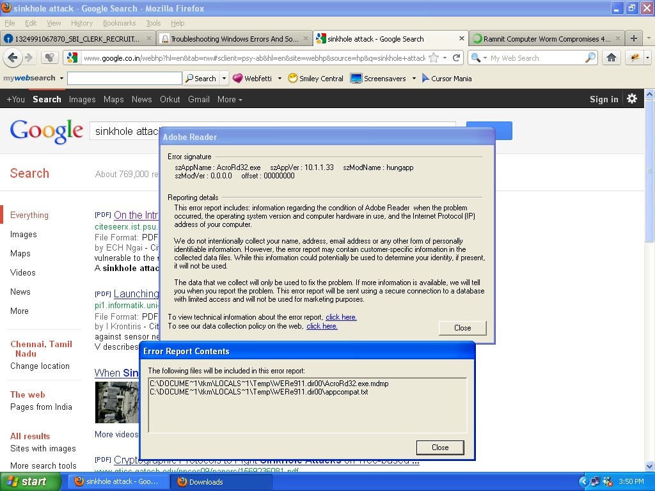Image resolution: width=655 pixels, height=491 pixels.
Task: Close the Error Report Contents dialog
Action: pyautogui.click(x=439, y=448)
